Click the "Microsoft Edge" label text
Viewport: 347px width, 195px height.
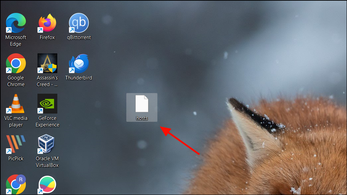(16, 41)
